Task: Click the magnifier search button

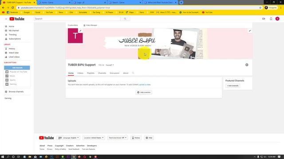Action: click(x=125, y=19)
